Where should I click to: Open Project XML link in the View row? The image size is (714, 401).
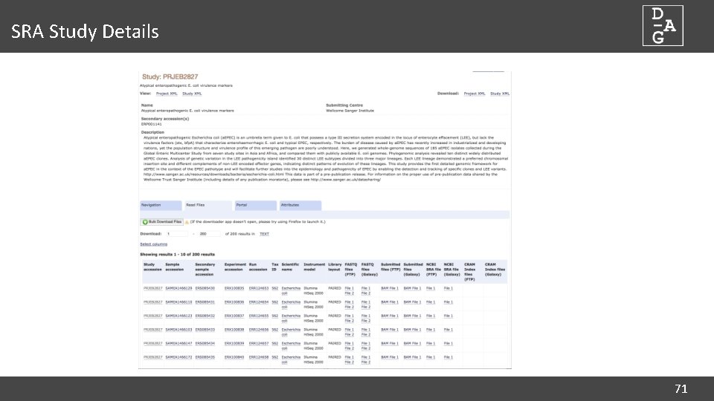tap(167, 94)
